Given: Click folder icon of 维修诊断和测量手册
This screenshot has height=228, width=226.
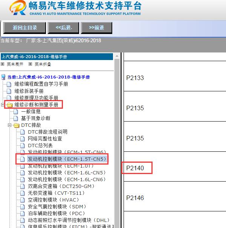Looking at the screenshot, I should pos(10,105).
